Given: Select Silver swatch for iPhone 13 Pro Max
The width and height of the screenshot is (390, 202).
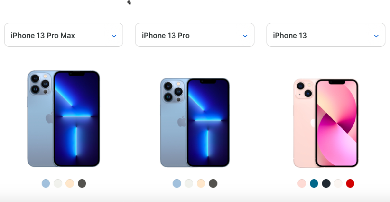Looking at the screenshot, I should coord(58,184).
